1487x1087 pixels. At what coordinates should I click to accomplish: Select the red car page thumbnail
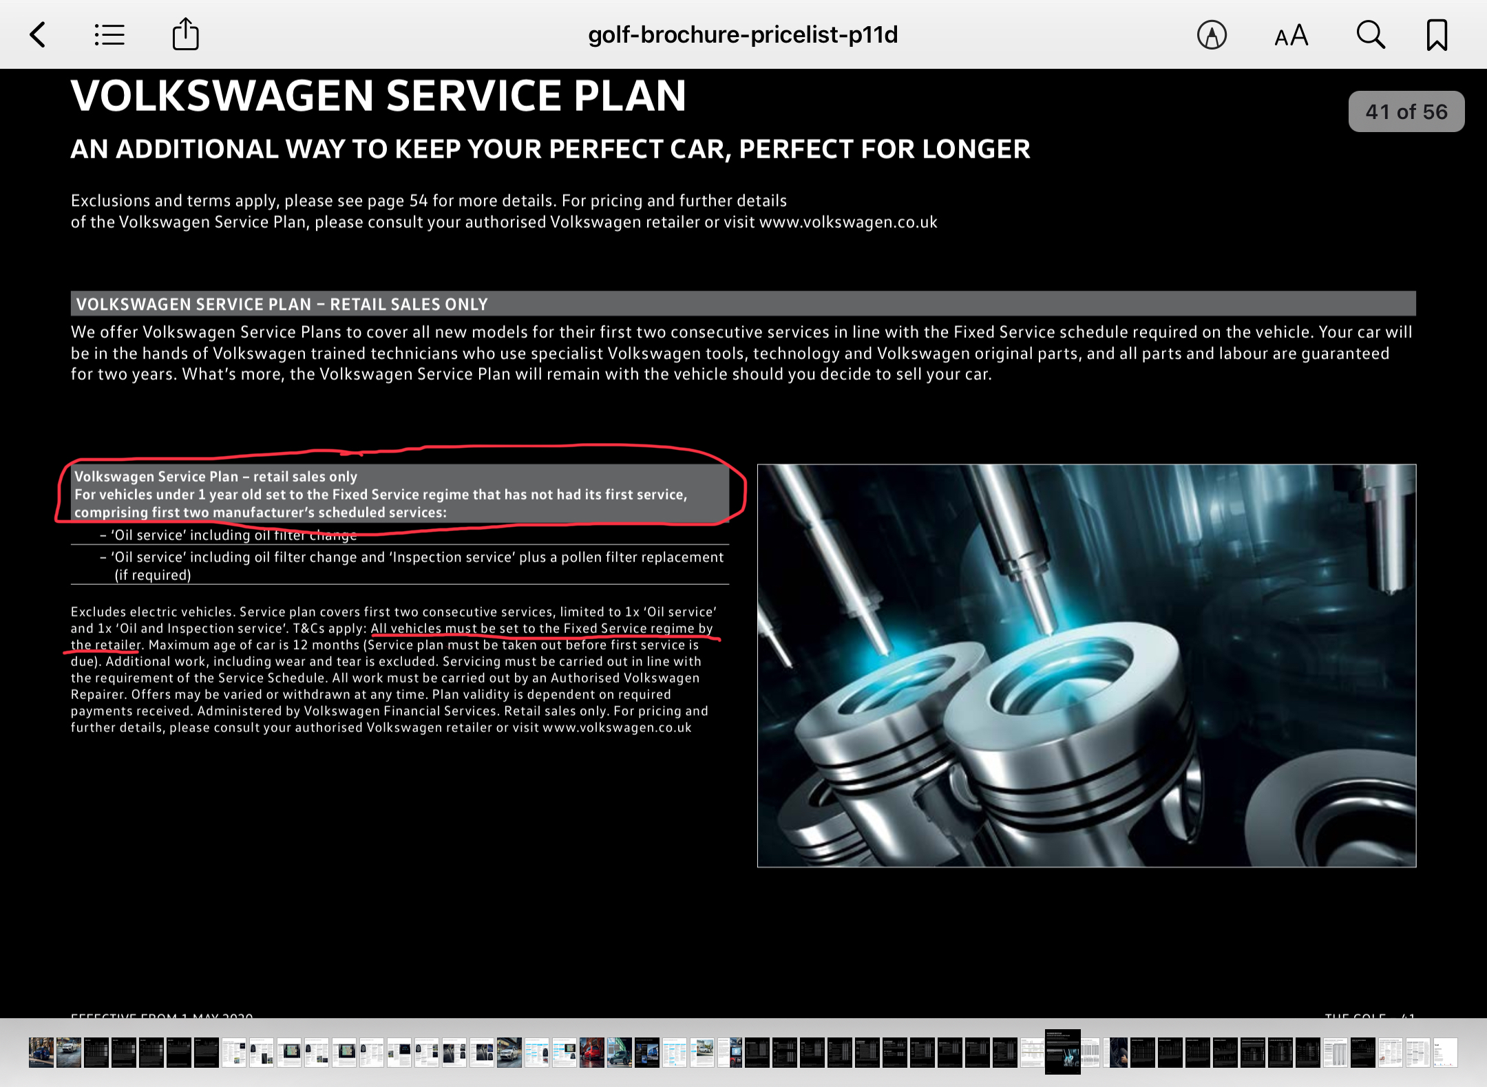[x=591, y=1053]
